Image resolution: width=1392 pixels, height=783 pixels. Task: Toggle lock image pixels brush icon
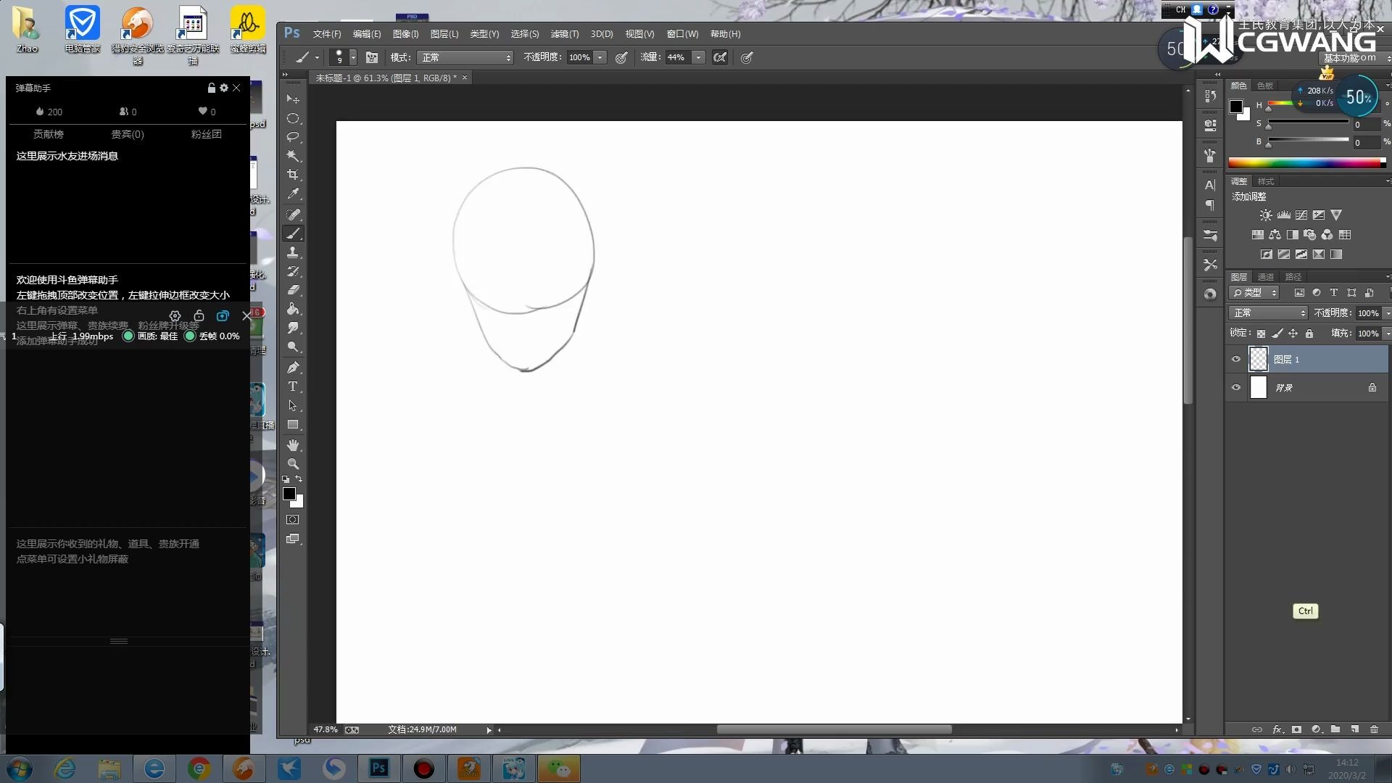pos(1277,333)
